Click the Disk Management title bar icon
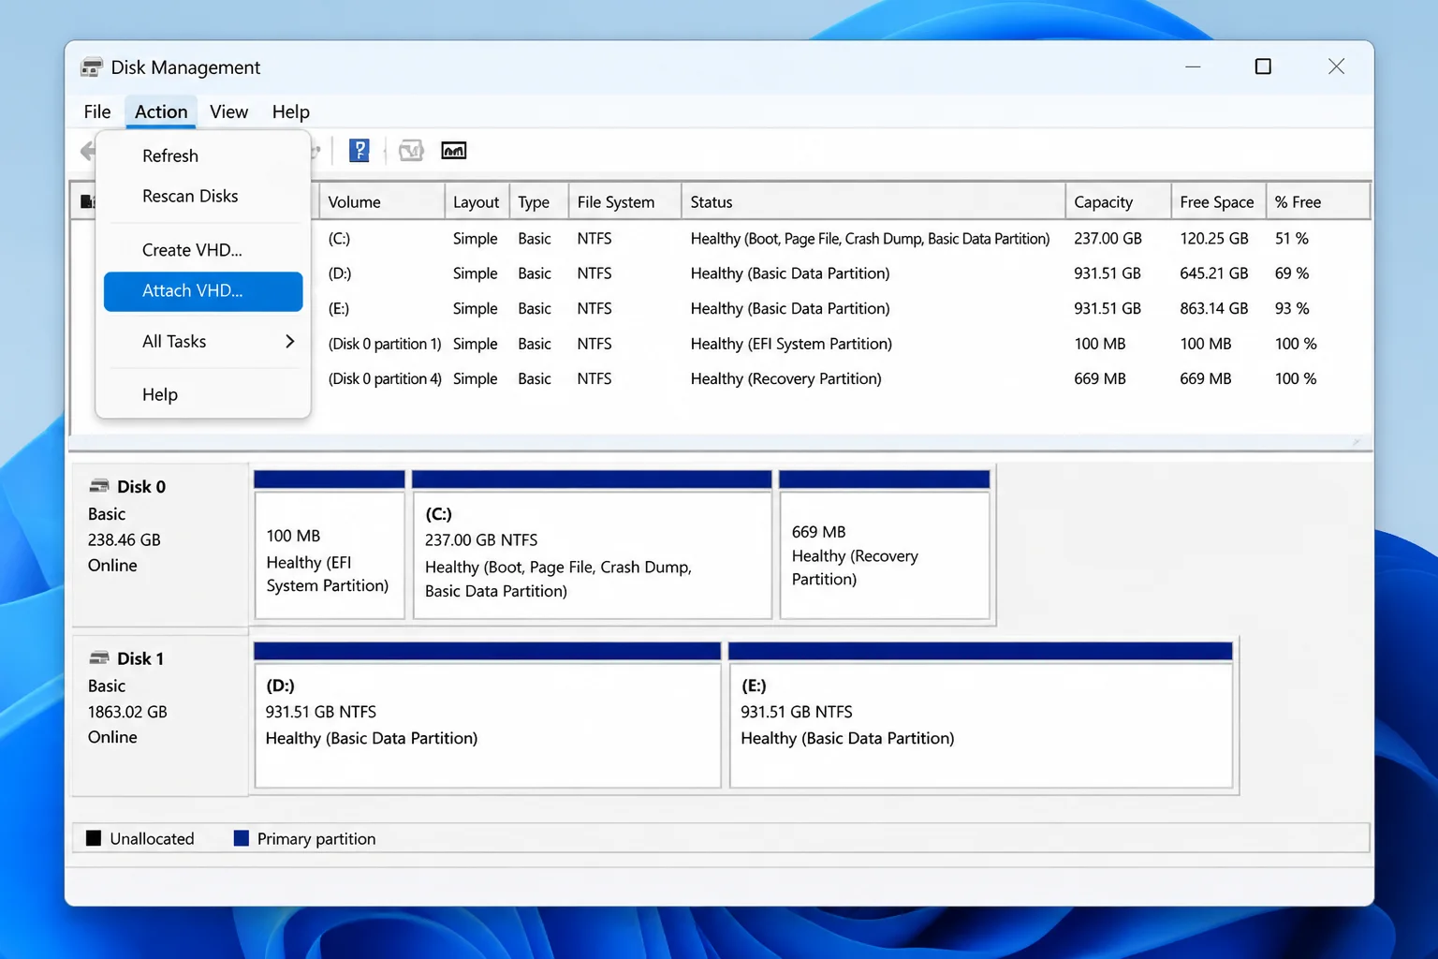 [92, 67]
